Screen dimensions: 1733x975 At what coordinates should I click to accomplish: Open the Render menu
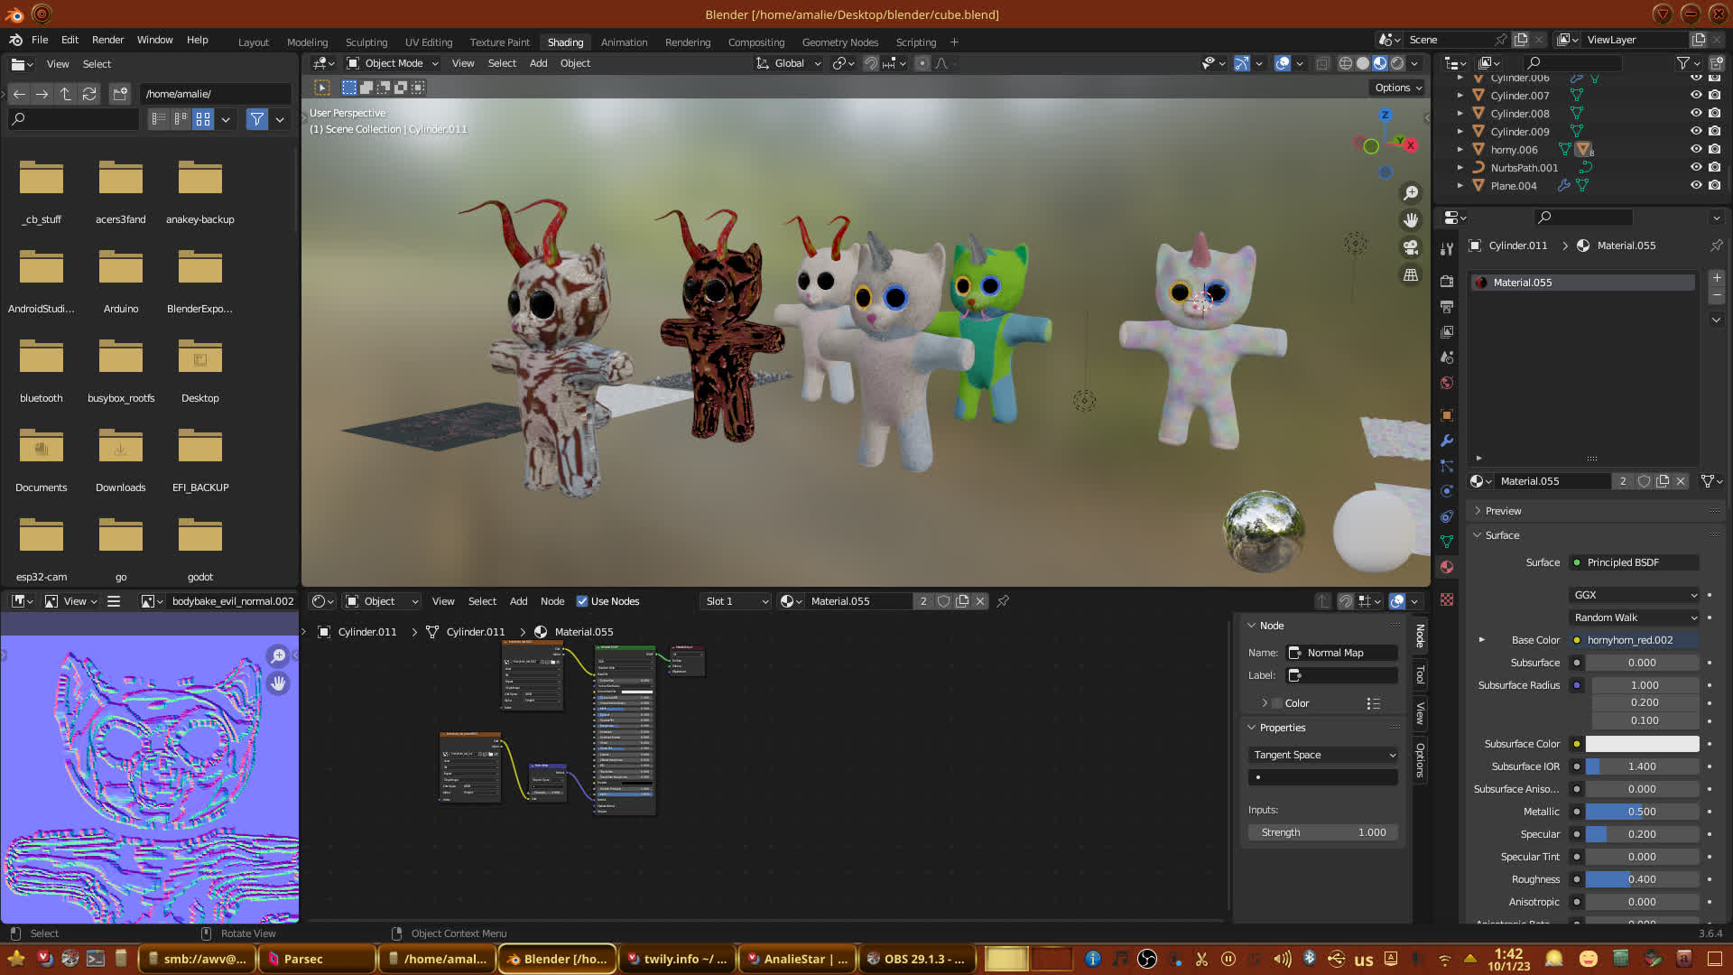pyautogui.click(x=107, y=40)
